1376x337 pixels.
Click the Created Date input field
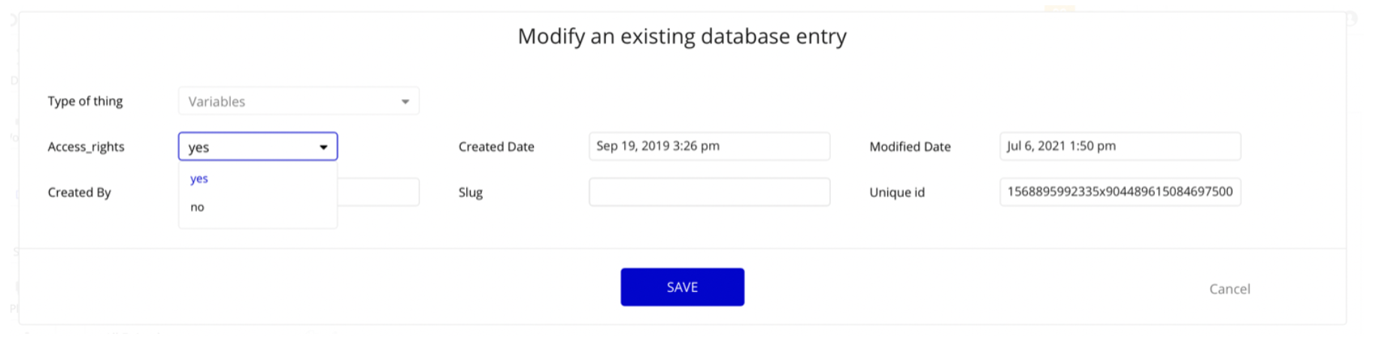[x=708, y=147]
